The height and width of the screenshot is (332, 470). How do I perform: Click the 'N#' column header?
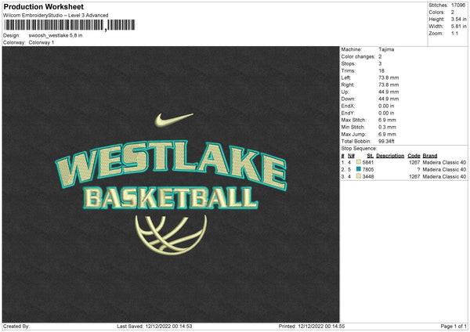pyautogui.click(x=351, y=156)
